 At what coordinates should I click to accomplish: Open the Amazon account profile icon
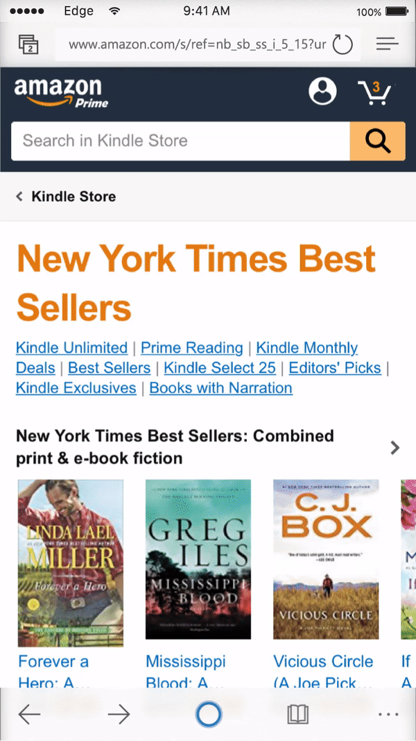click(x=322, y=92)
